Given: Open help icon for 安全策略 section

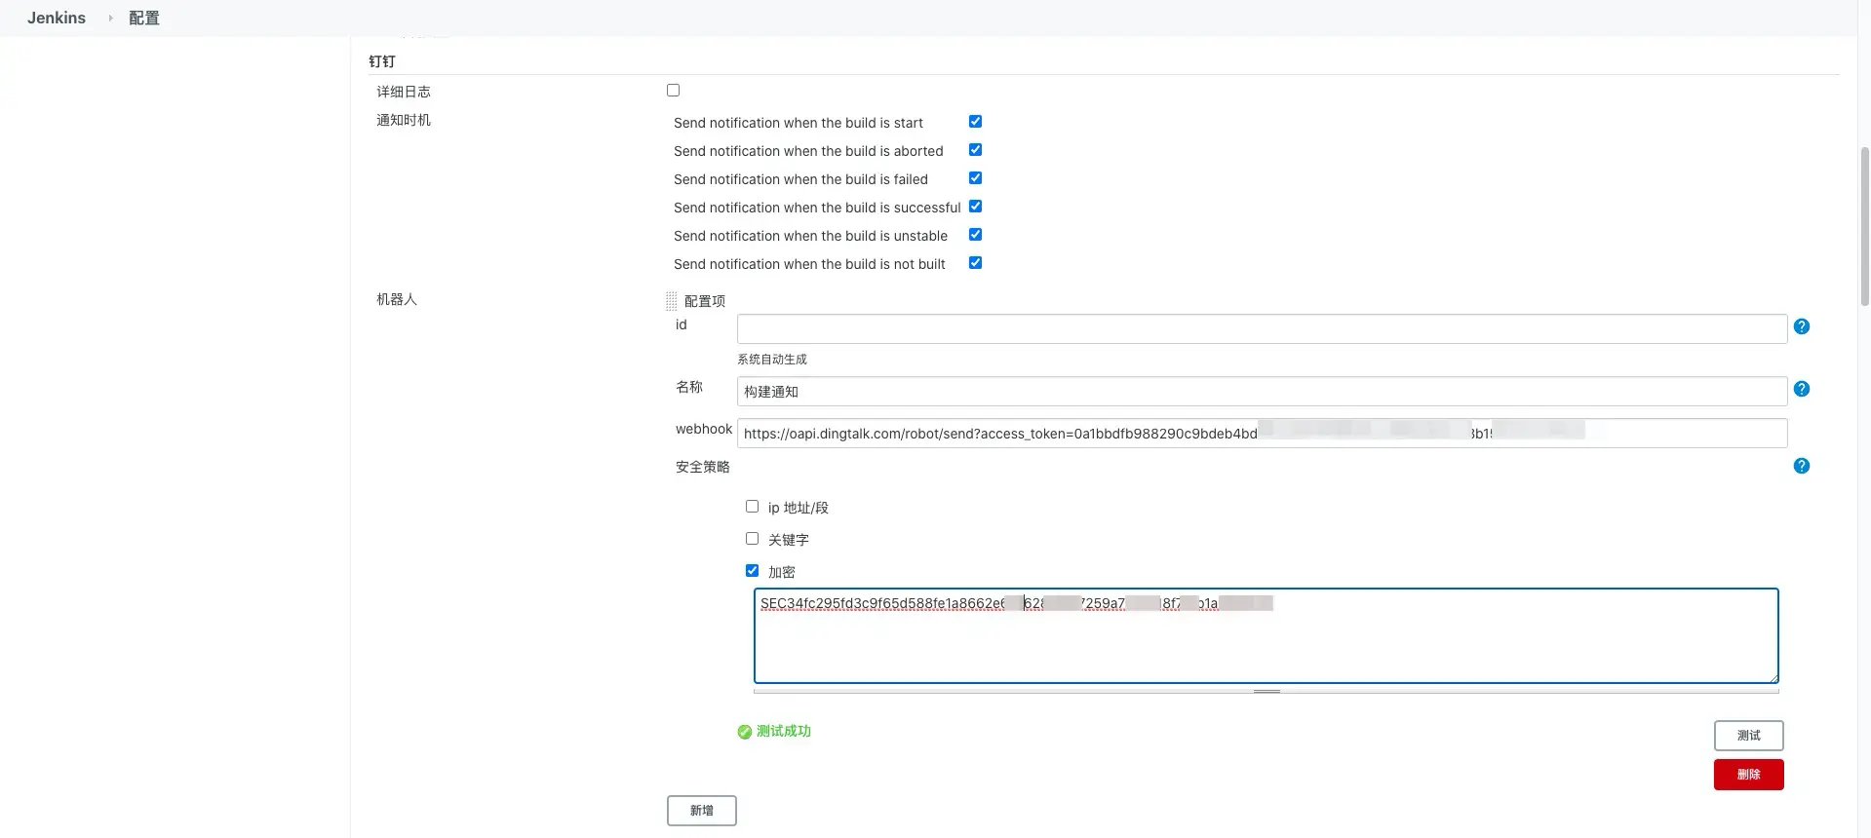Looking at the screenshot, I should tap(1801, 466).
